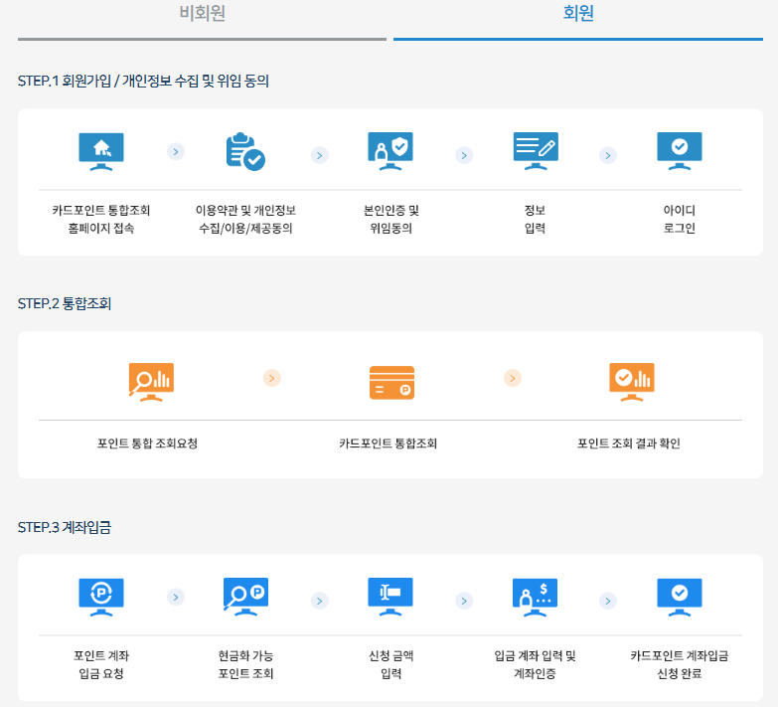Click 입금 계좌 입력 및 계좌인증 label
Screen dimensions: 778x707
tap(535, 664)
